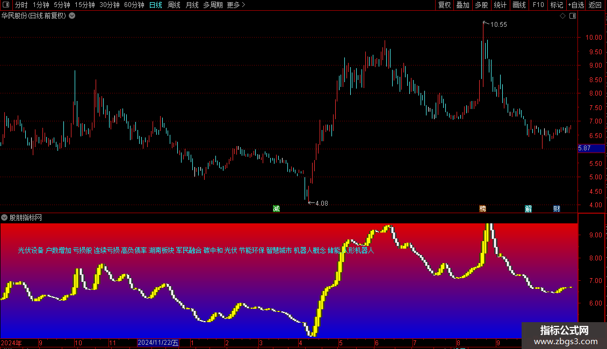Screen dimensions: 607x349
Task: Click the 节能环保 tag
Action: pyautogui.click(x=251, y=250)
